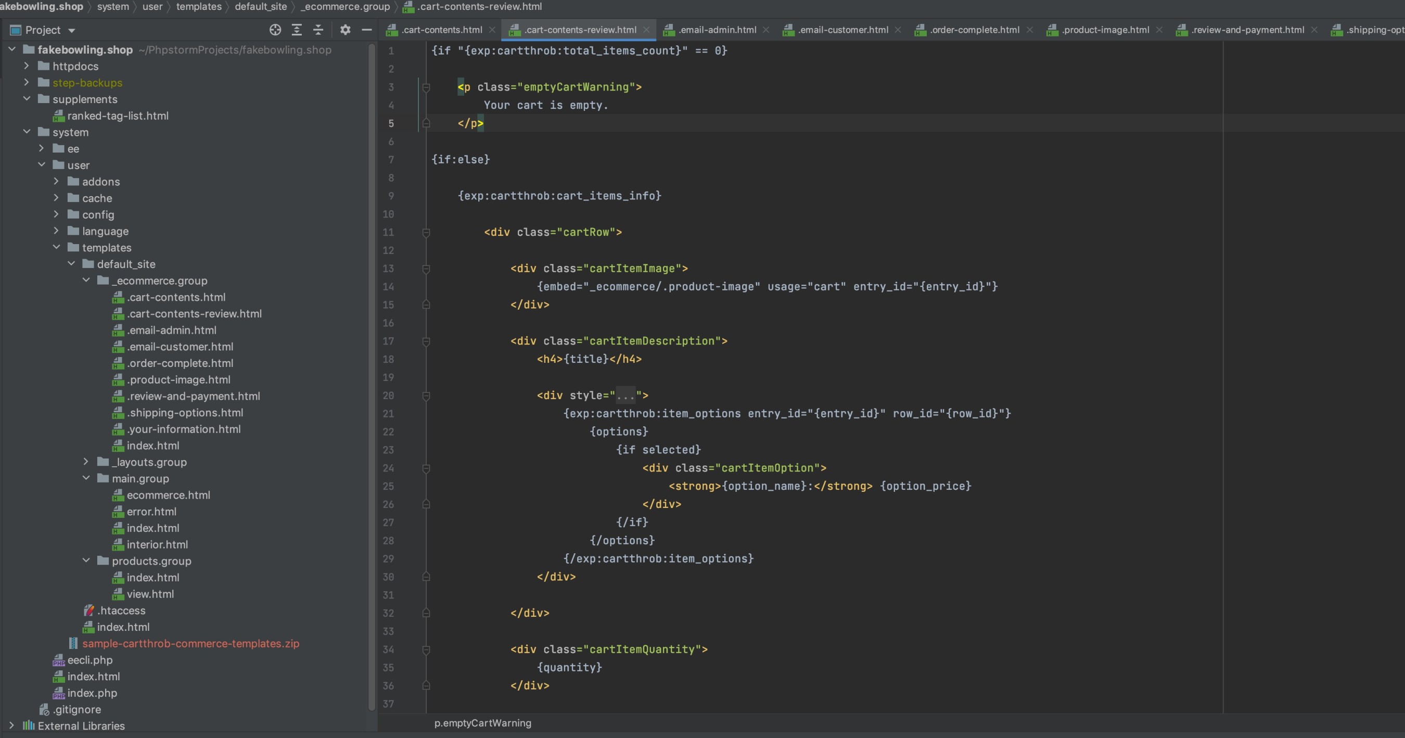Open Project panel gear settings
Image resolution: width=1405 pixels, height=738 pixels.
pos(345,30)
